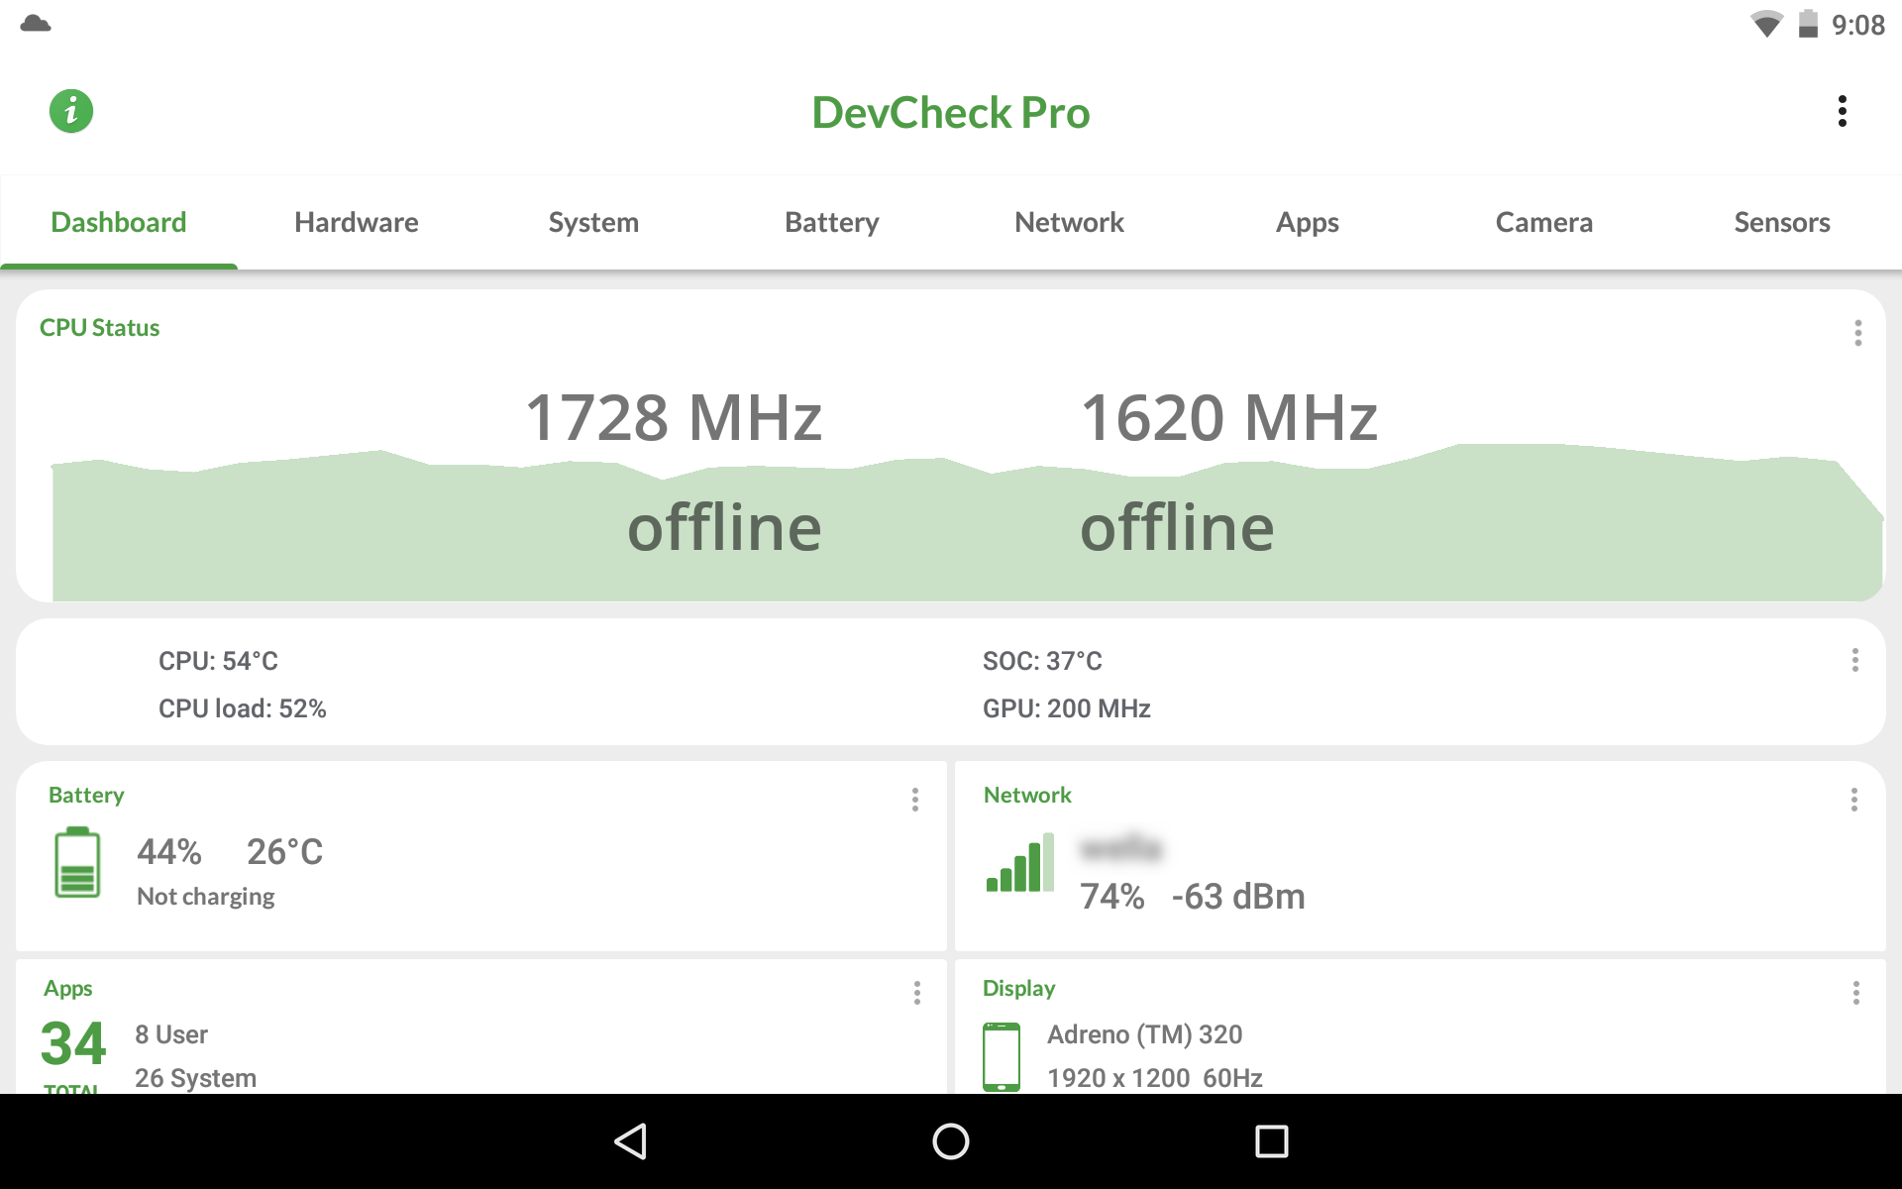Open the Battery card options menu
The height and width of the screenshot is (1189, 1902).
pos(914,800)
